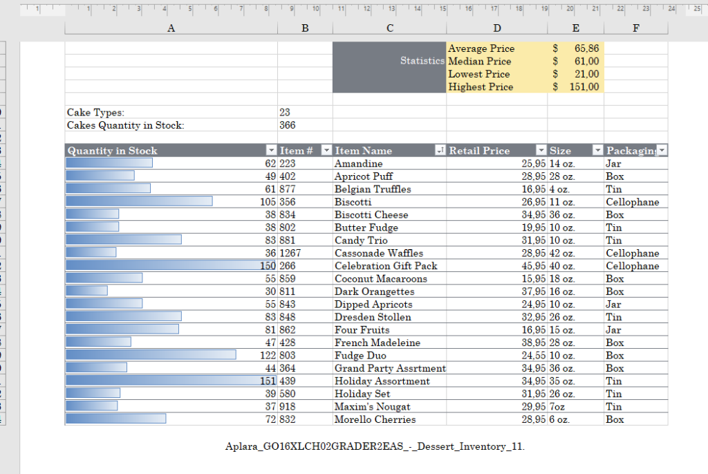Select the Holiday Assortment item name cell
This screenshot has height=474, width=708.
382,381
